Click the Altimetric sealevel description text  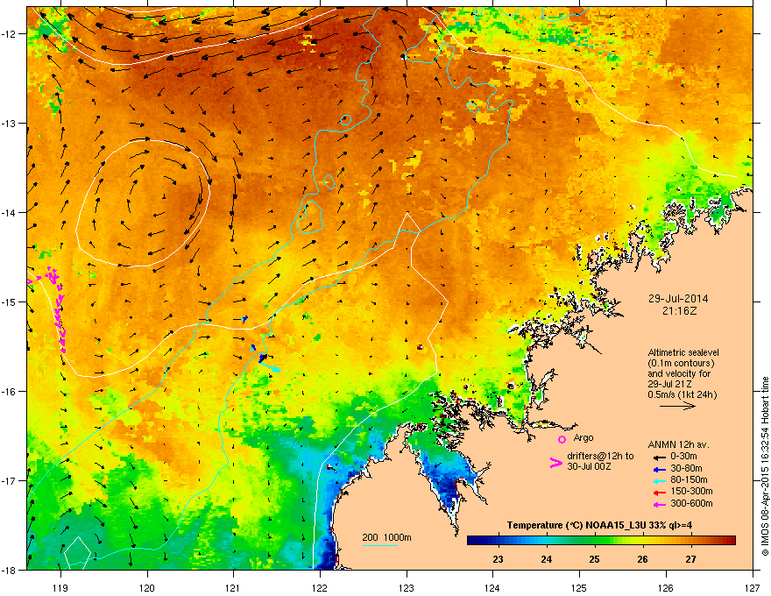tap(683, 373)
